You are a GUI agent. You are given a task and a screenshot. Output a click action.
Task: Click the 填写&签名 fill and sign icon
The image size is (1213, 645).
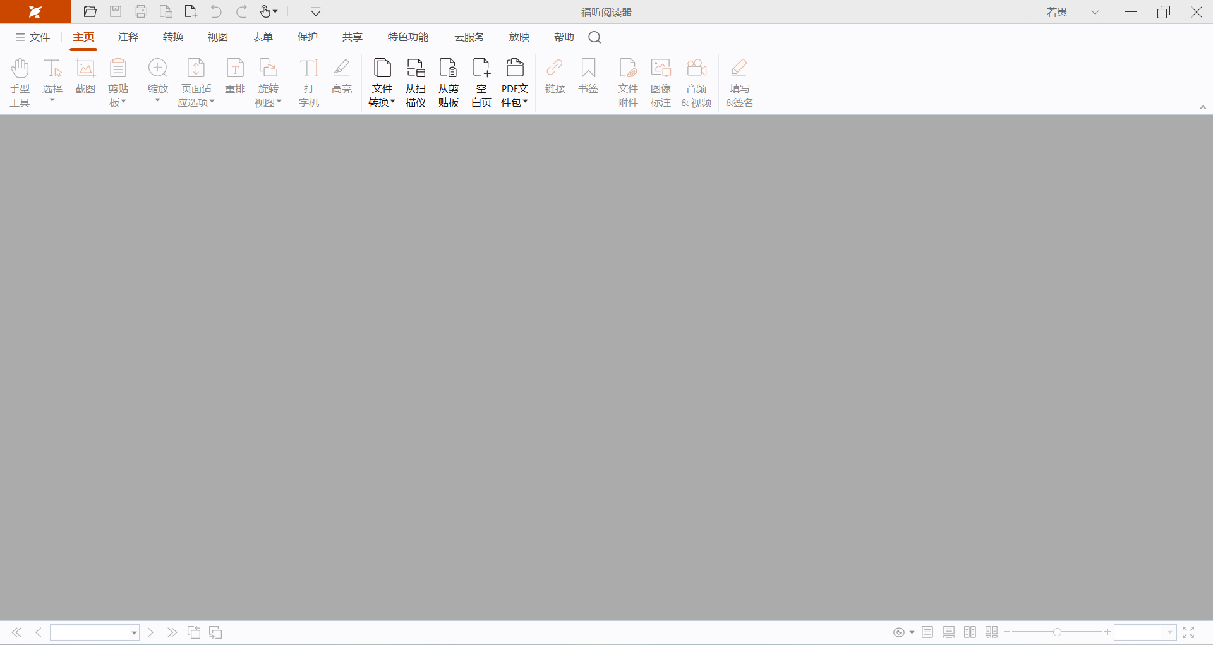coord(740,83)
